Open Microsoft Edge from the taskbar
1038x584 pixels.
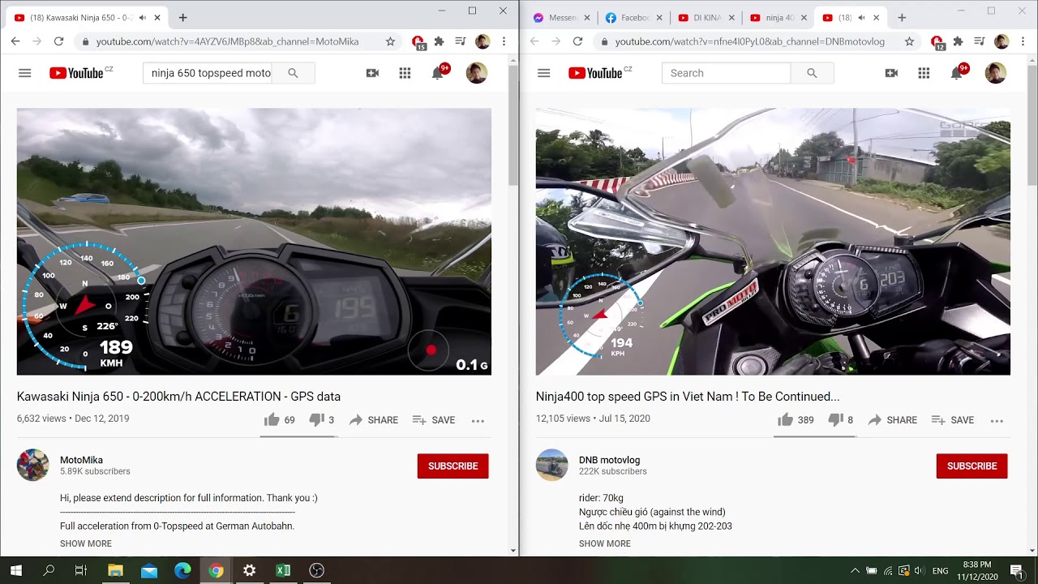pyautogui.click(x=182, y=571)
